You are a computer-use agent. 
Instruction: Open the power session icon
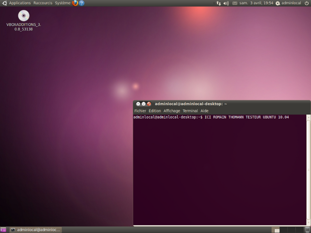307,3
